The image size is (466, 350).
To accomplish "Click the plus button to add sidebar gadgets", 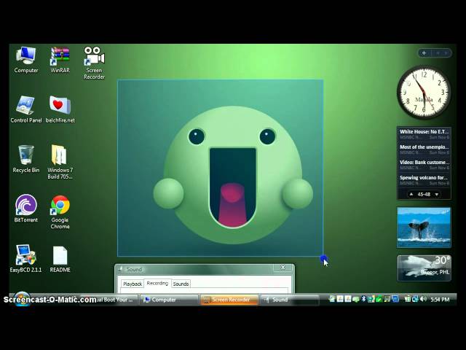I will pos(424,53).
